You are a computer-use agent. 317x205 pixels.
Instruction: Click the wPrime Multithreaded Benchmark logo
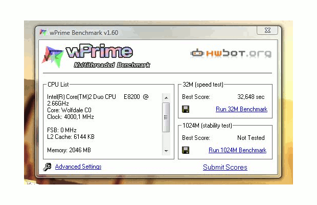click(x=96, y=56)
